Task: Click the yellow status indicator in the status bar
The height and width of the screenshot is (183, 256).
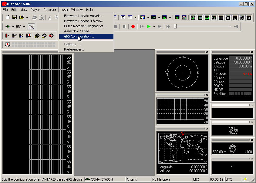Action: (245, 179)
